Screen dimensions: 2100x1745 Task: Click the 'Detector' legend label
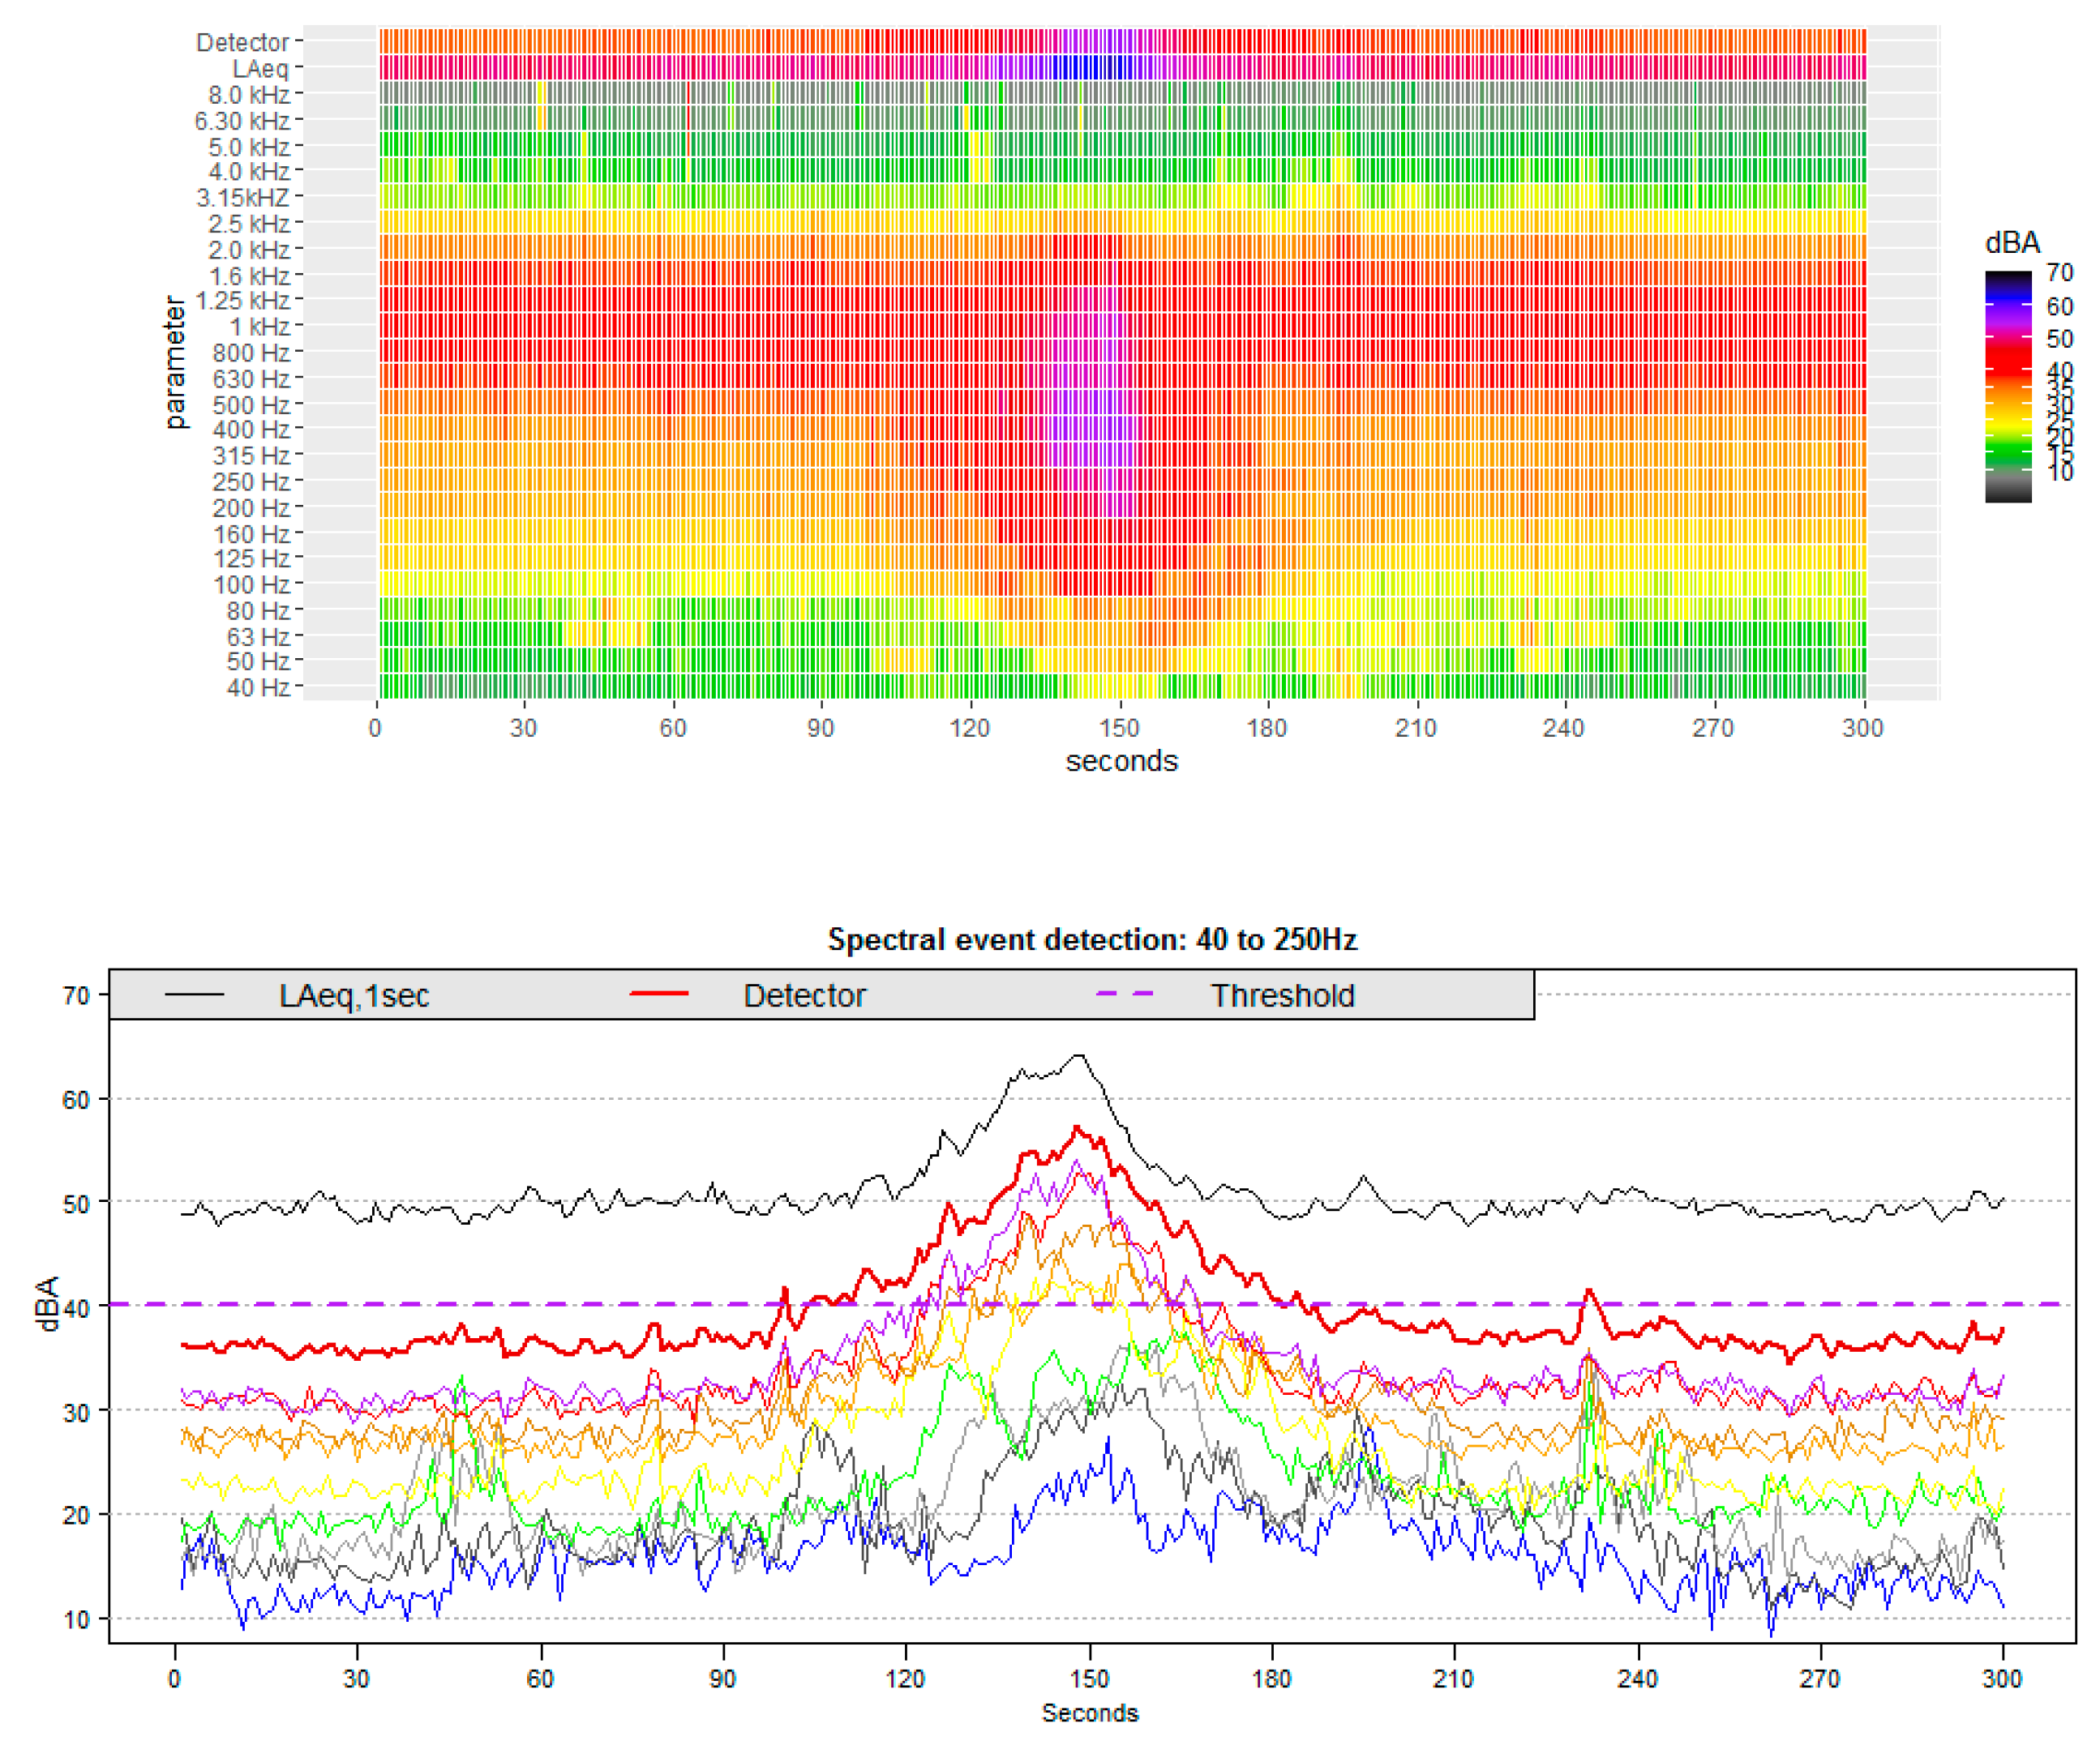[x=804, y=995]
